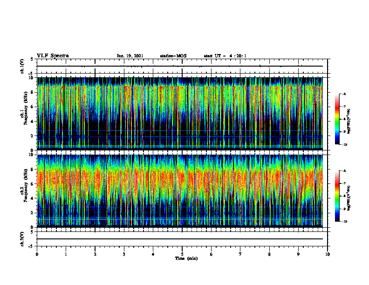Click the ch.2 color bar PSD unit label
Image resolution: width=369 pixels, height=285 pixels.
point(349,198)
